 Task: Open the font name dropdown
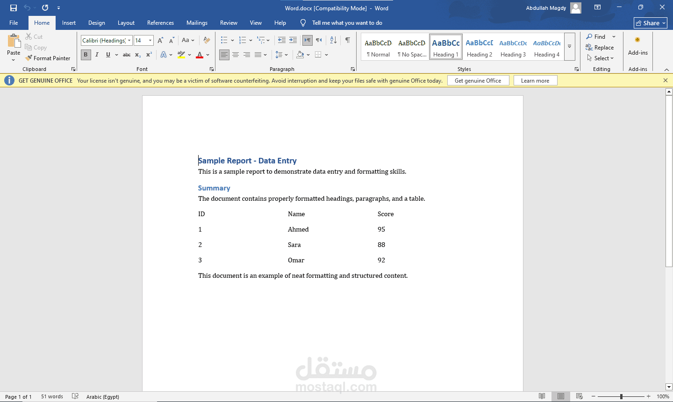click(129, 41)
